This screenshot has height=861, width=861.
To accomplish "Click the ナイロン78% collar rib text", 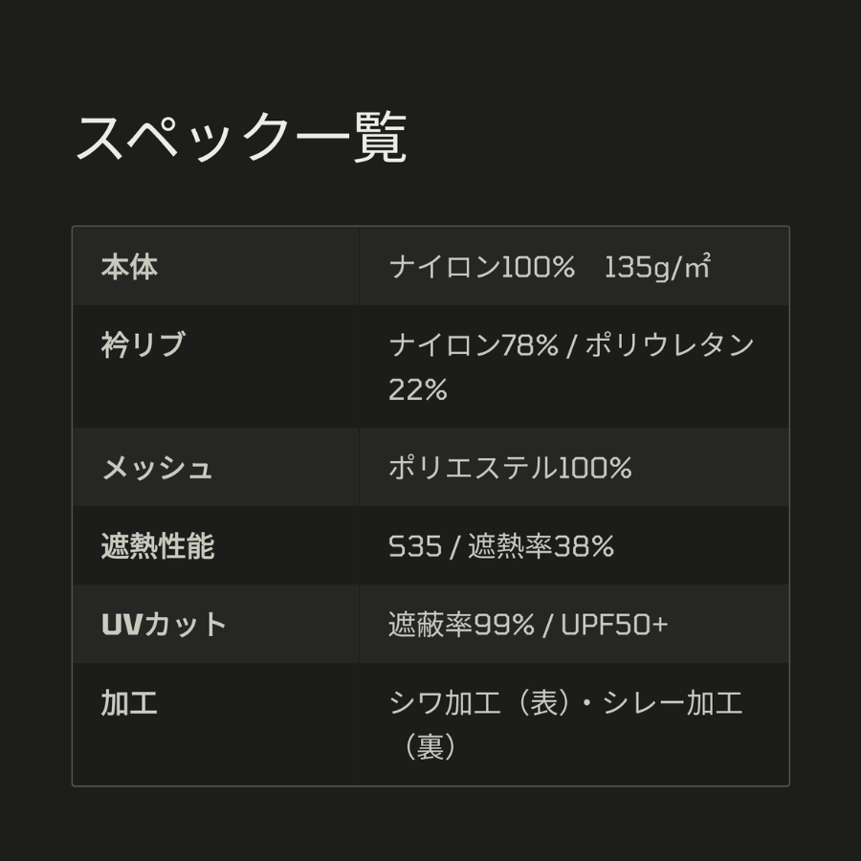I will pos(473,344).
